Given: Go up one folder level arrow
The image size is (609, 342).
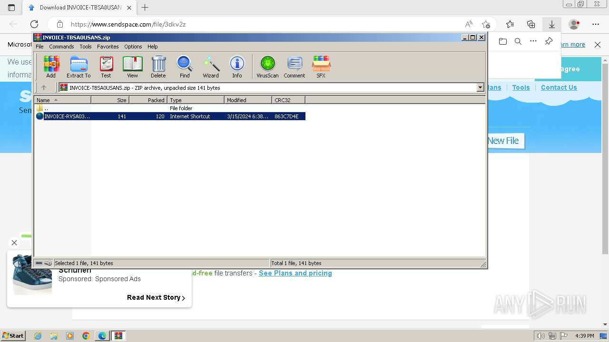Looking at the screenshot, I should [44, 87].
